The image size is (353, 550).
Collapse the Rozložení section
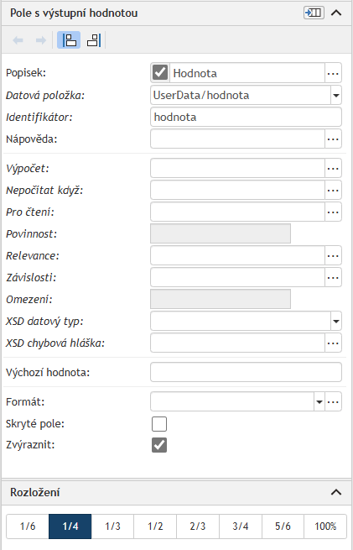tap(336, 492)
